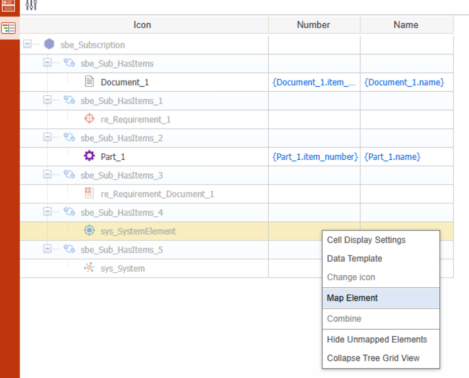
Task: Click the sys_System icon
Action: [89, 268]
